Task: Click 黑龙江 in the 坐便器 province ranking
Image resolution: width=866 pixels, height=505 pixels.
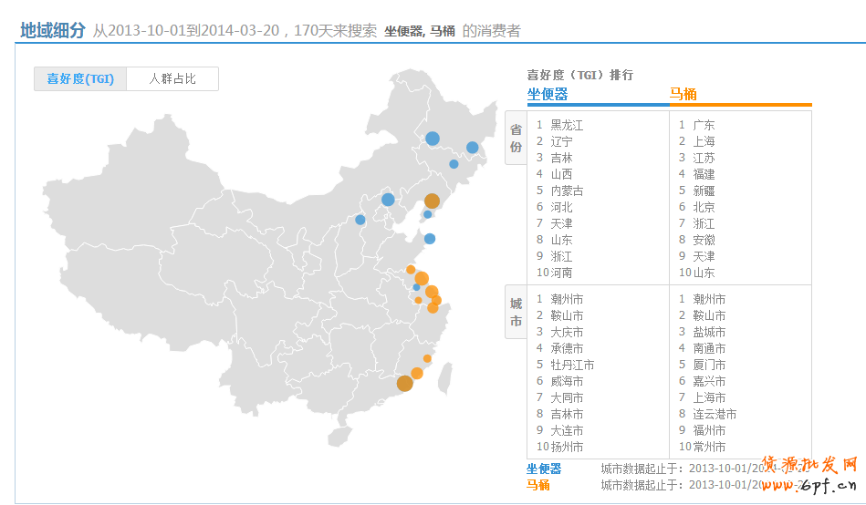Action: [x=566, y=125]
